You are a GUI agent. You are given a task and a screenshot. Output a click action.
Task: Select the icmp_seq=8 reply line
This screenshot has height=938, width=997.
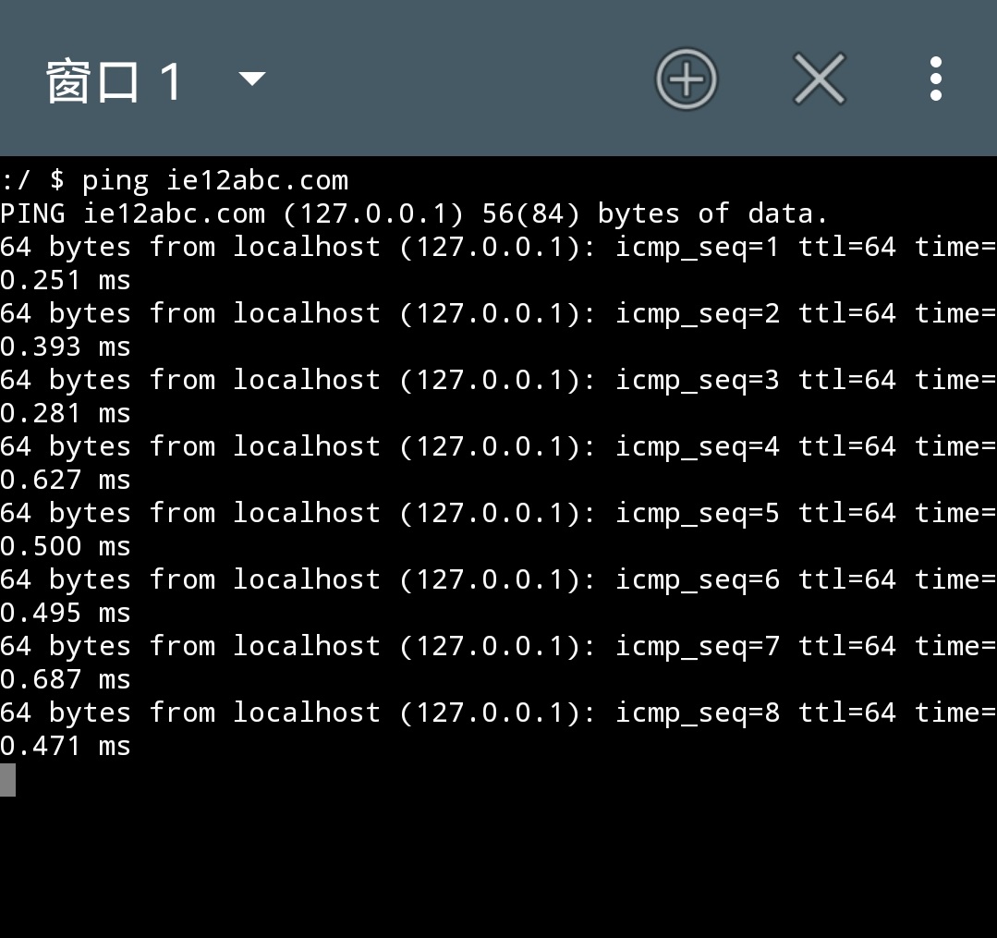499,729
